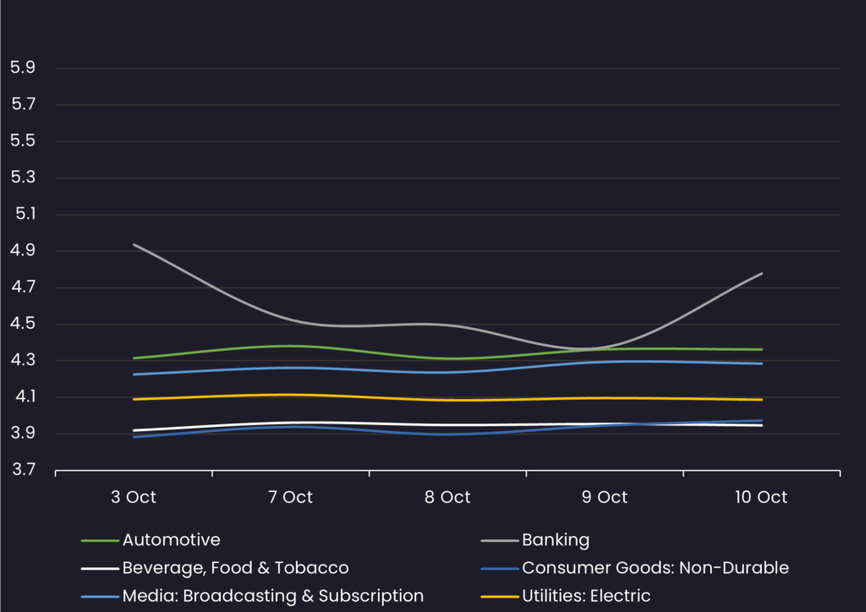This screenshot has height=612, width=866.
Task: Click Media: Broadcasting & Subscription legend label
Action: pyautogui.click(x=272, y=596)
